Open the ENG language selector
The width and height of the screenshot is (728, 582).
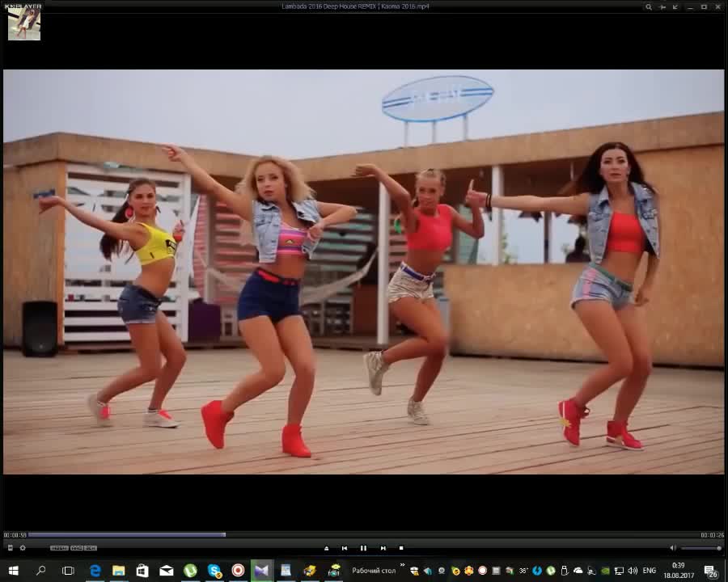[x=649, y=570]
